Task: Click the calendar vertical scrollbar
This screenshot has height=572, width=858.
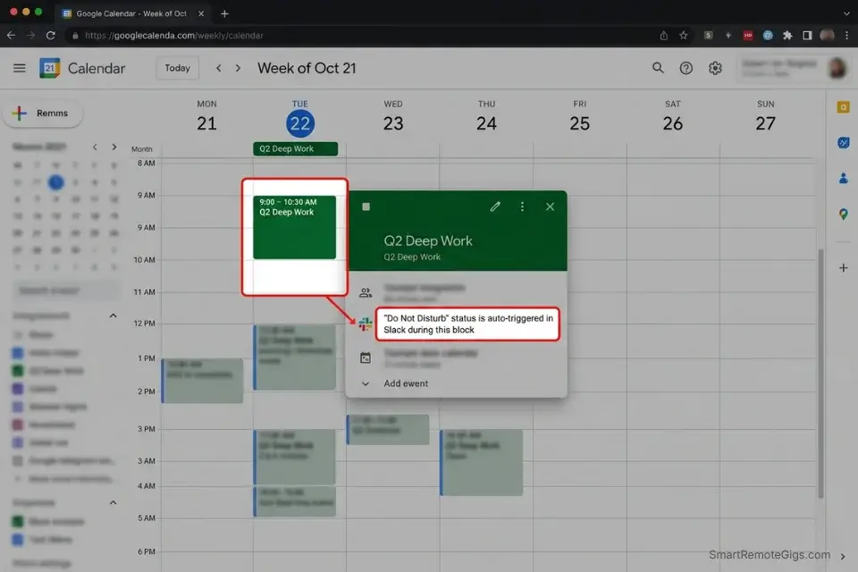Action: point(820,372)
